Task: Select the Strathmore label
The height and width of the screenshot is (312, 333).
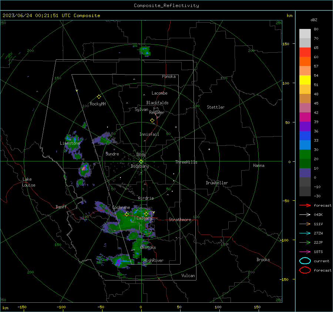Action: 180,220
